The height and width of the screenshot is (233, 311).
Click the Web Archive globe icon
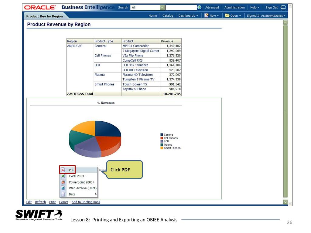63,188
